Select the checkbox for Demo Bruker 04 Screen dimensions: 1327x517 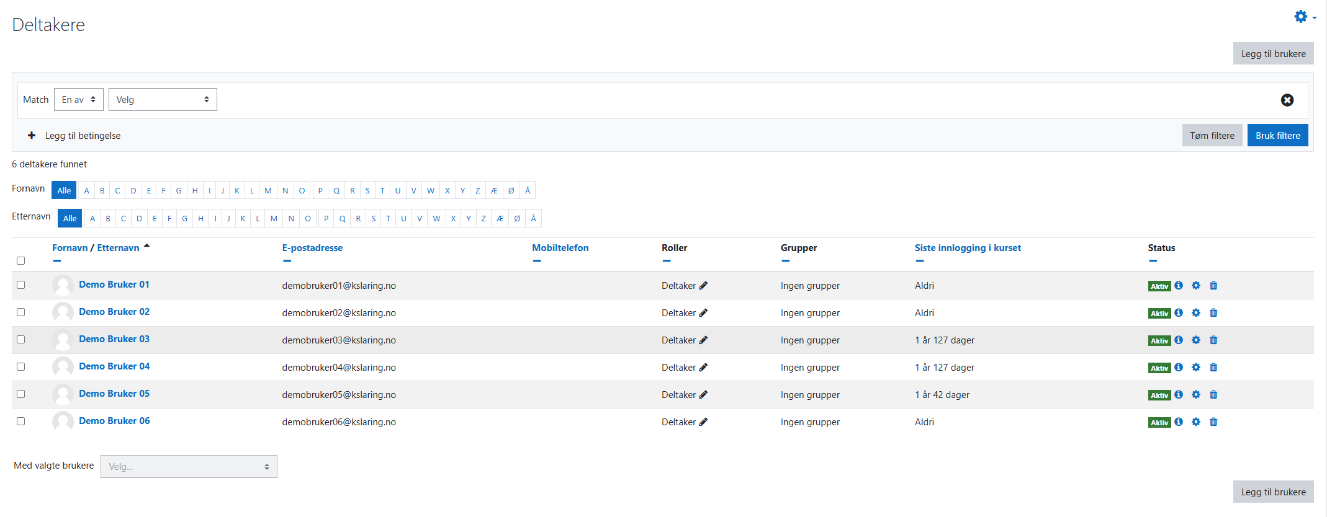pos(21,367)
